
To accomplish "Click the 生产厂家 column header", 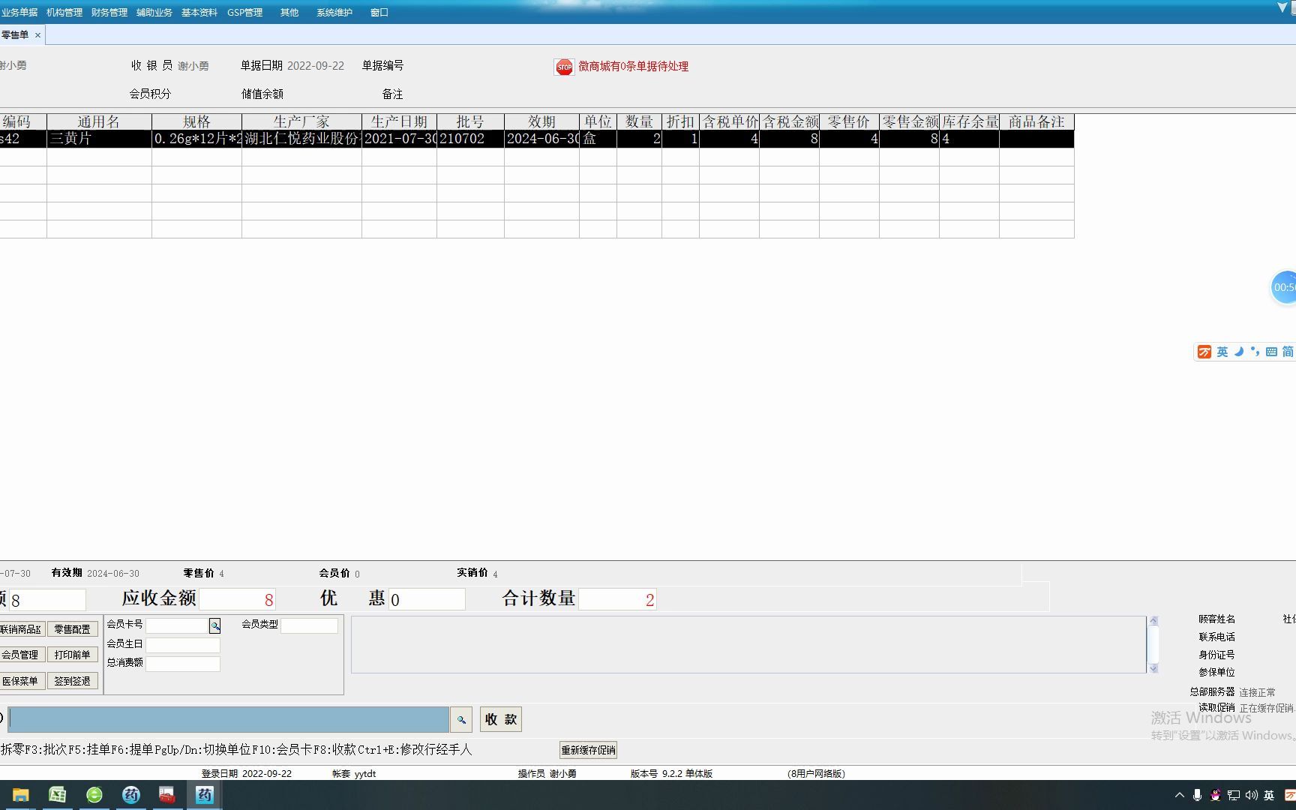I will [x=301, y=121].
